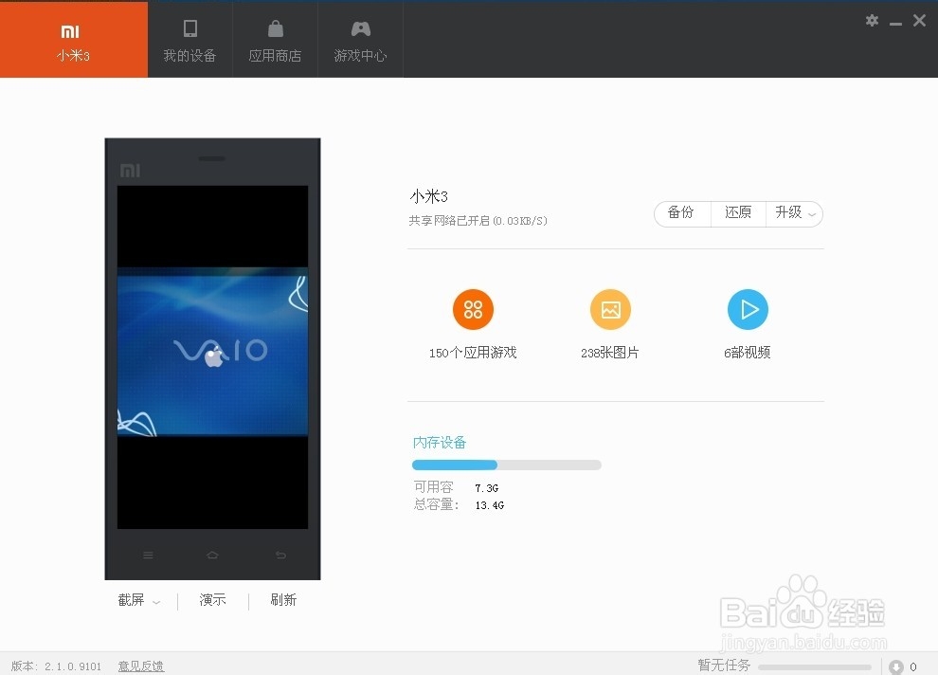Open settings gear icon in title bar
Image resolution: width=938 pixels, height=675 pixels.
pos(872,20)
